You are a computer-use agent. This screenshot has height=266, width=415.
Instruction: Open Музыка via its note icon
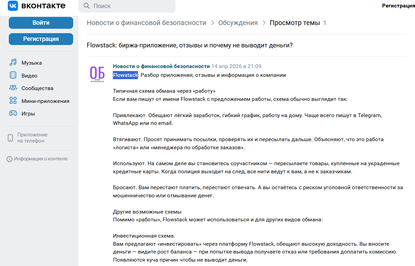tap(13, 63)
